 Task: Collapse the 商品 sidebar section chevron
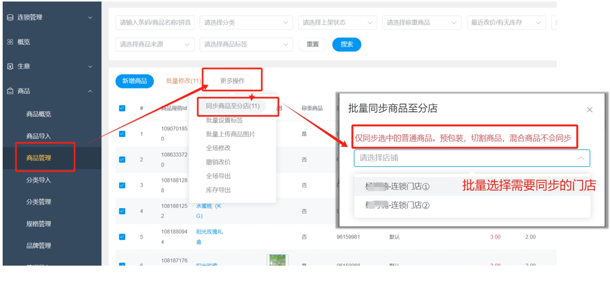(x=90, y=91)
